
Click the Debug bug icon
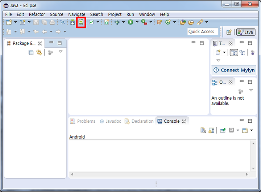(x=117, y=22)
